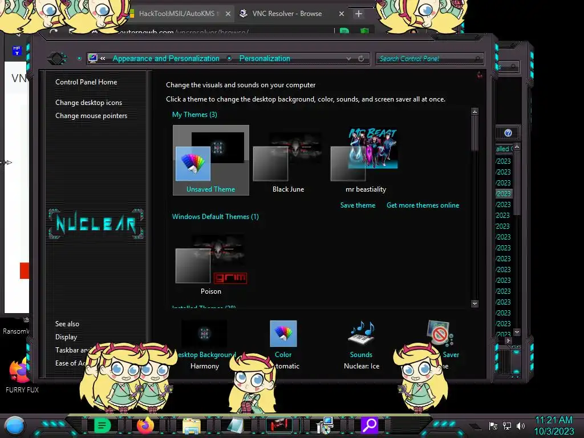This screenshot has width=584, height=438.
Task: Click the theme list scrollbar thumb
Action: [474, 133]
